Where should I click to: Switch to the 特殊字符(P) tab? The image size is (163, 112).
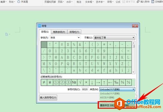click(x=59, y=32)
